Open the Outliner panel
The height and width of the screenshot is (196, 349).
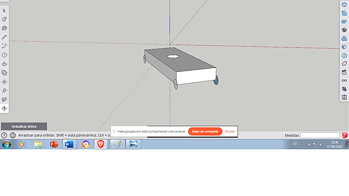tap(344, 13)
